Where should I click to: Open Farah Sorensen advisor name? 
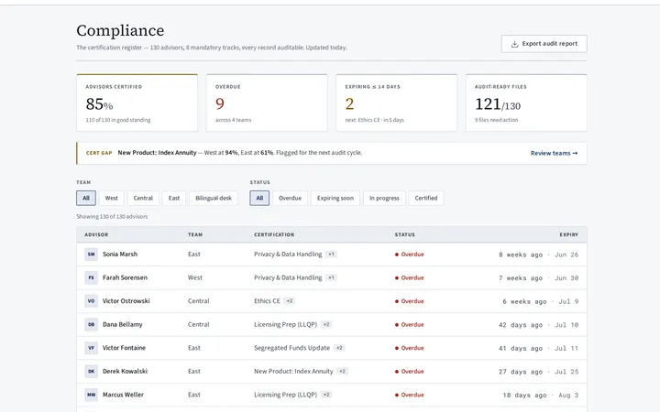[x=125, y=277]
